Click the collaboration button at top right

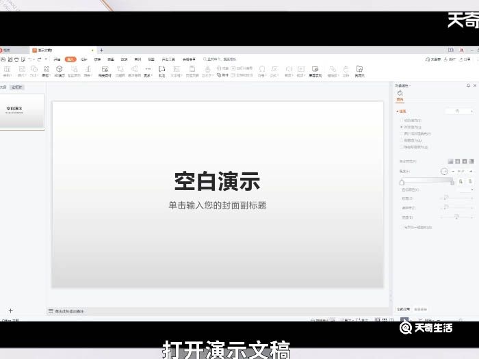pyautogui.click(x=450, y=59)
